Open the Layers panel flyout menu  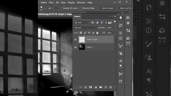click(115, 16)
